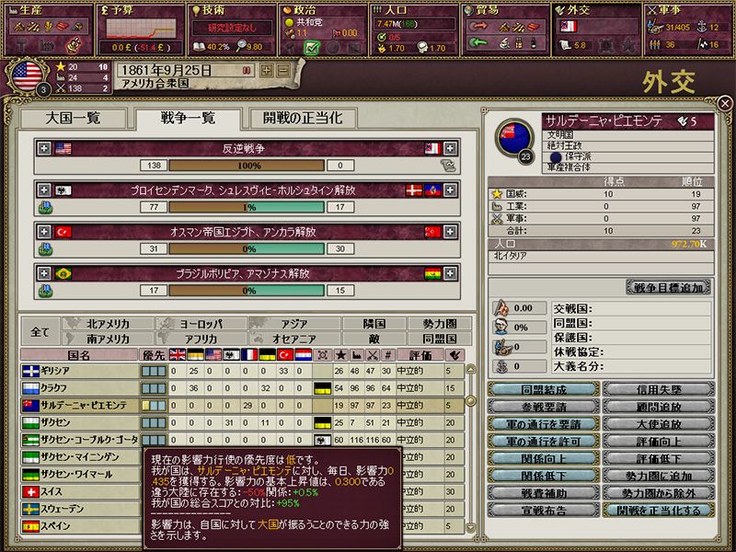Switch to the 戦争一覧 tab
Screen dimensions: 736x552
(188, 118)
